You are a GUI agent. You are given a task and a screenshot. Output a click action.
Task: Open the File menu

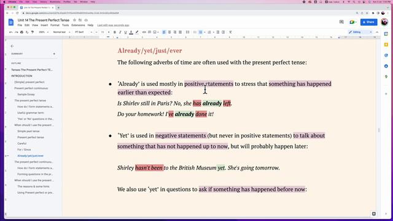tap(20, 25)
